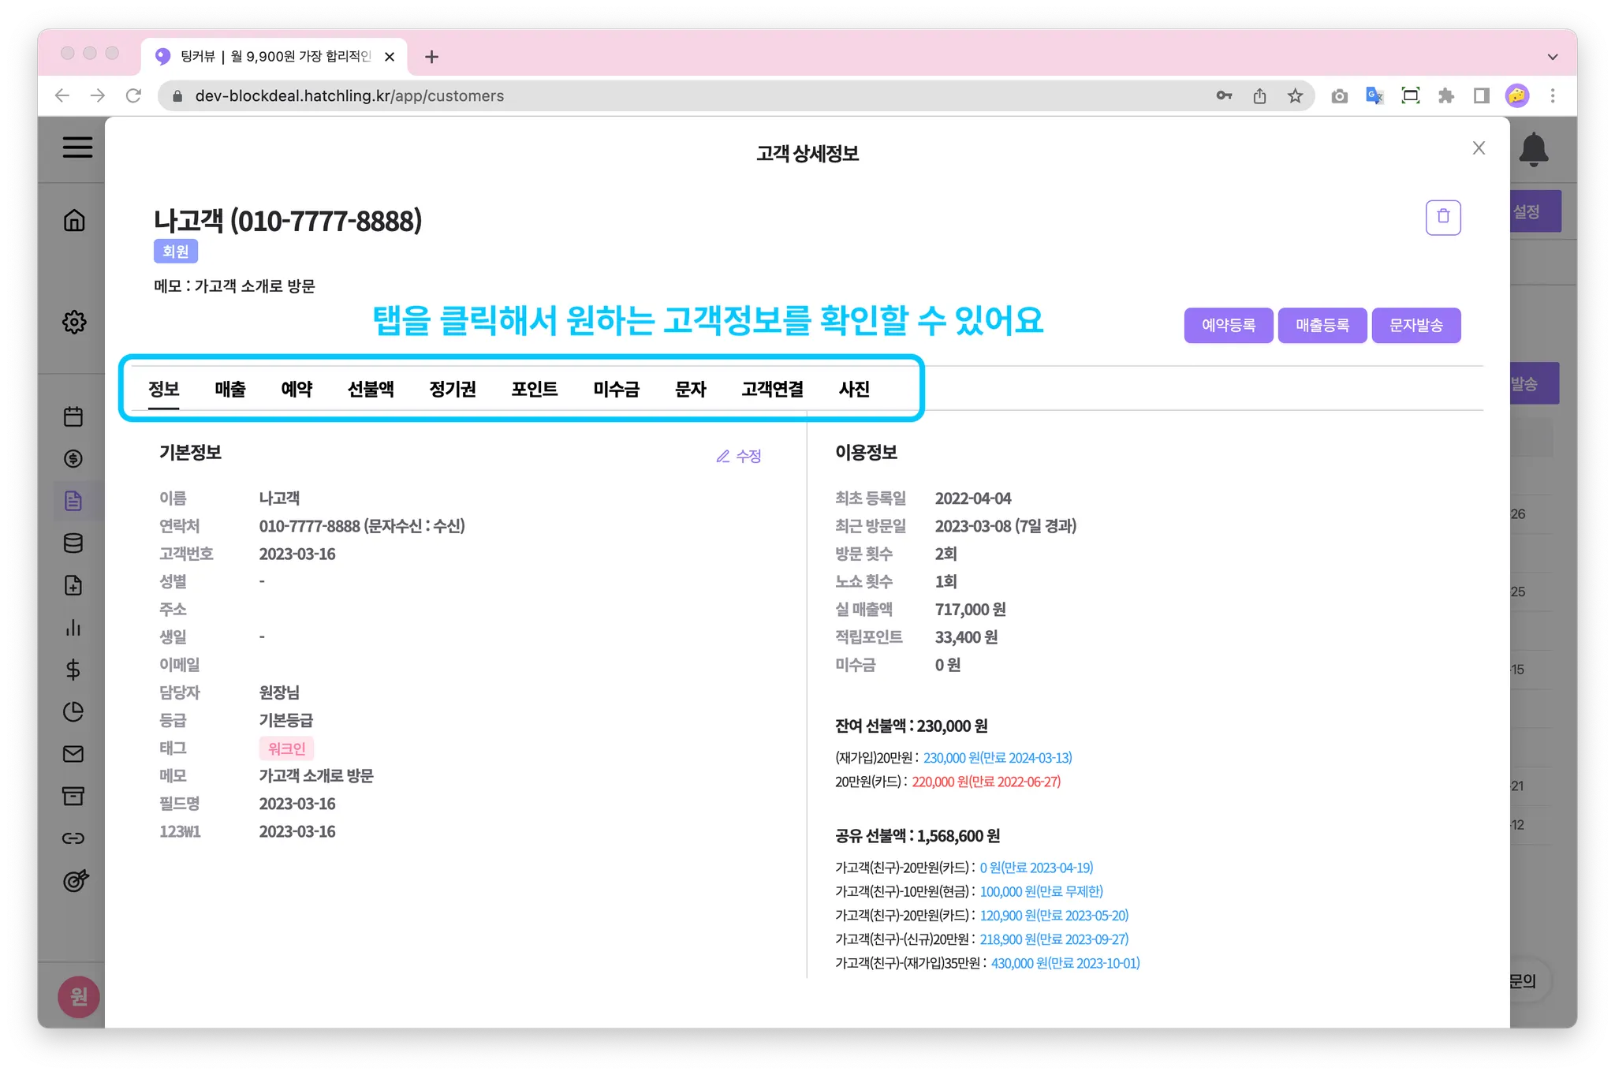This screenshot has height=1075, width=1615.
Task: Open the hamburger menu icon
Action: click(77, 147)
